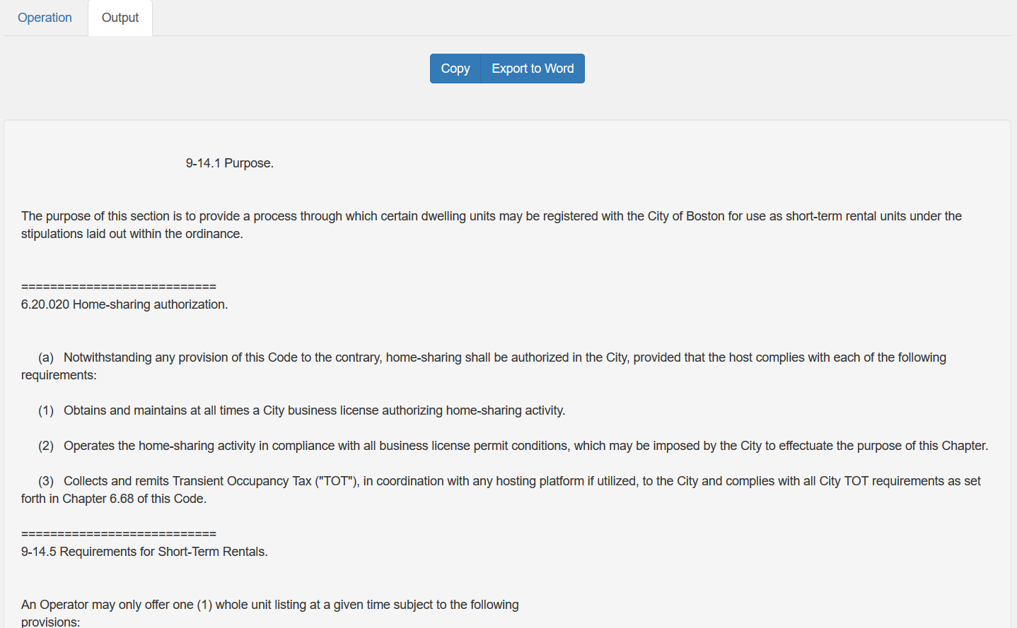Click the 'An Operator may only offer' sentence
The image size is (1017, 628).
(x=270, y=605)
